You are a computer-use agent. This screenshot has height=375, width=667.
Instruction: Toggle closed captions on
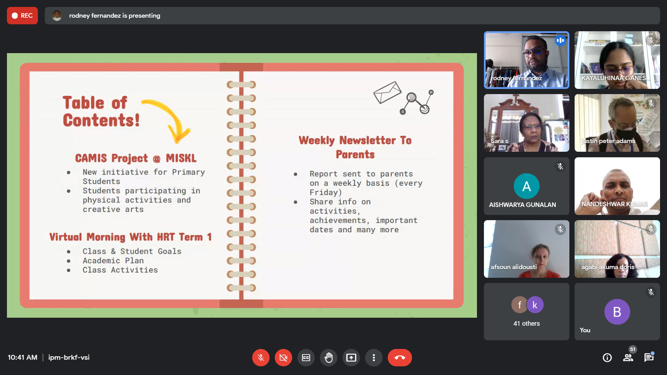pyautogui.click(x=306, y=358)
